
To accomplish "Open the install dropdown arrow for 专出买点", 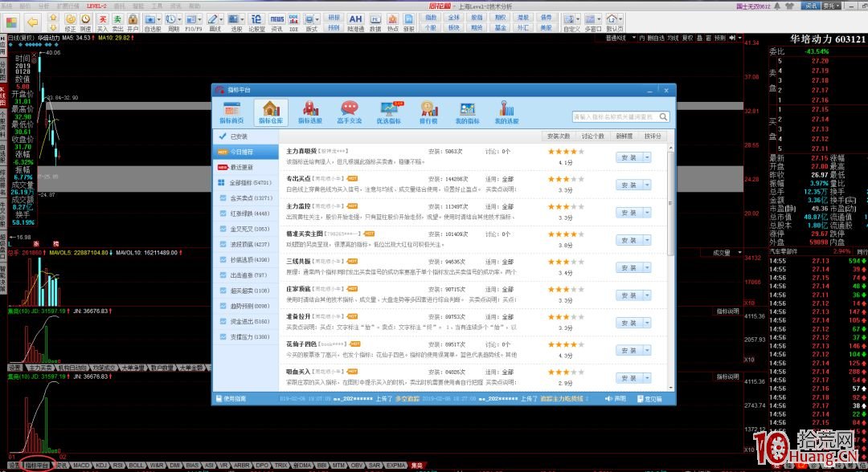I will (x=646, y=185).
